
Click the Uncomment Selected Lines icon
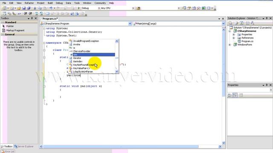pos(41,14)
